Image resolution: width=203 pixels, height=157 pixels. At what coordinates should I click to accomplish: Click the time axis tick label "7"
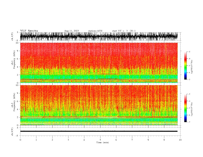coord(132,140)
